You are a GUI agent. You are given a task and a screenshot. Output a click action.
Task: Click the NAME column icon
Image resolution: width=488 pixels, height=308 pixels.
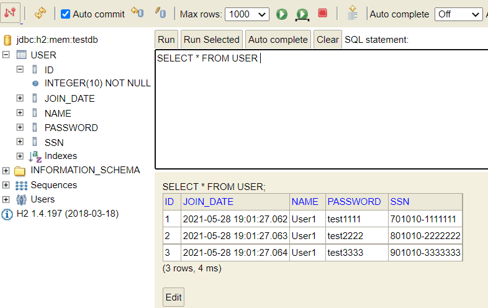click(35, 113)
